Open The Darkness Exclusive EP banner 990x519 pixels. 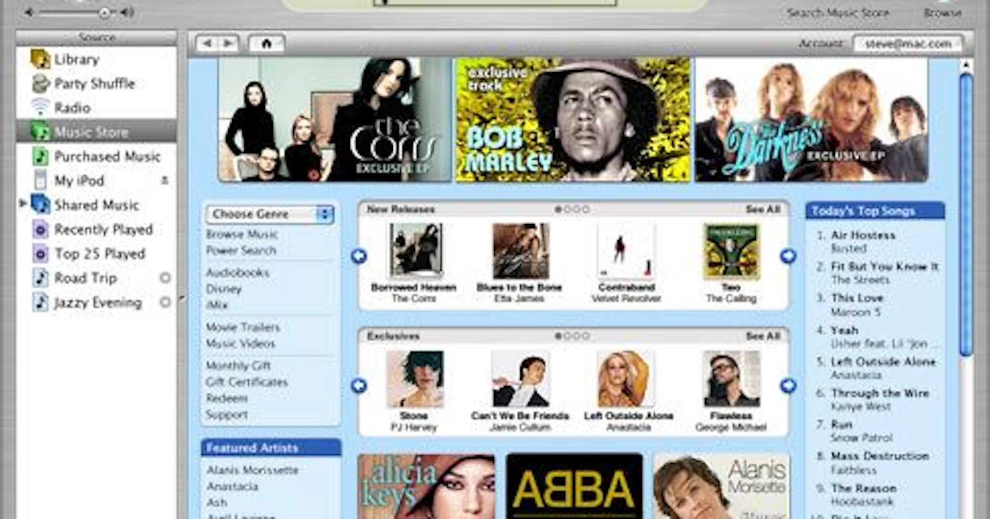[811, 119]
